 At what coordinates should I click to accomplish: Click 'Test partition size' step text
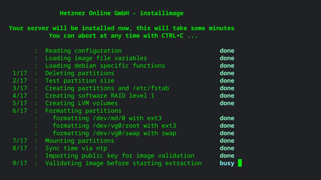[80, 81]
